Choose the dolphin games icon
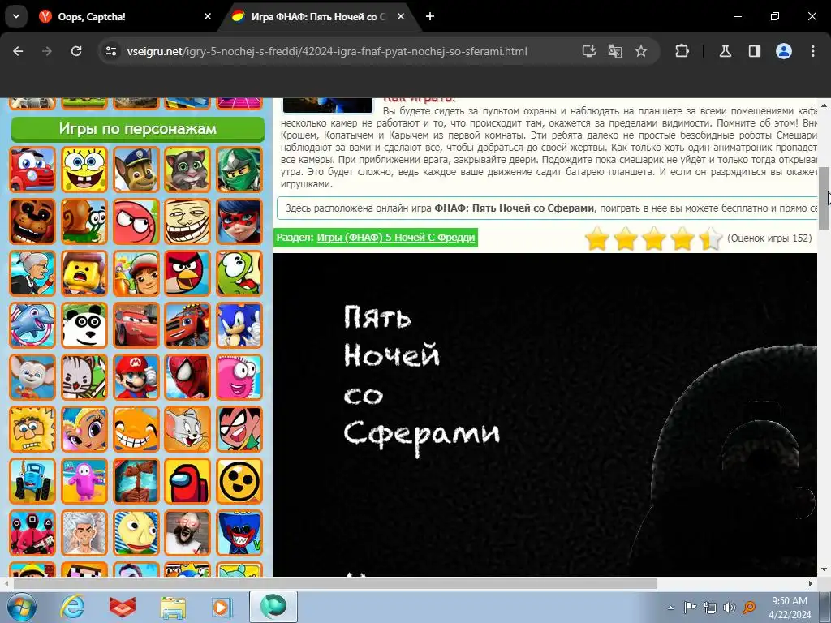This screenshot has width=831, height=623. [32, 325]
